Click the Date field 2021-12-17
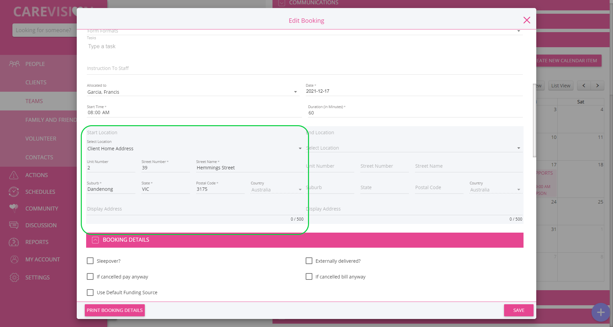The image size is (613, 327). (414, 91)
